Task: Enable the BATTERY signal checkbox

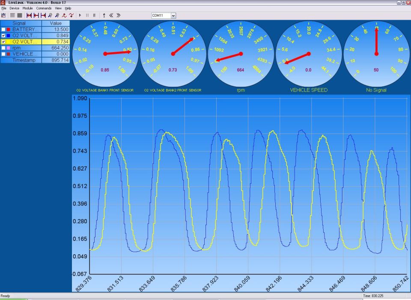Action: (3, 29)
